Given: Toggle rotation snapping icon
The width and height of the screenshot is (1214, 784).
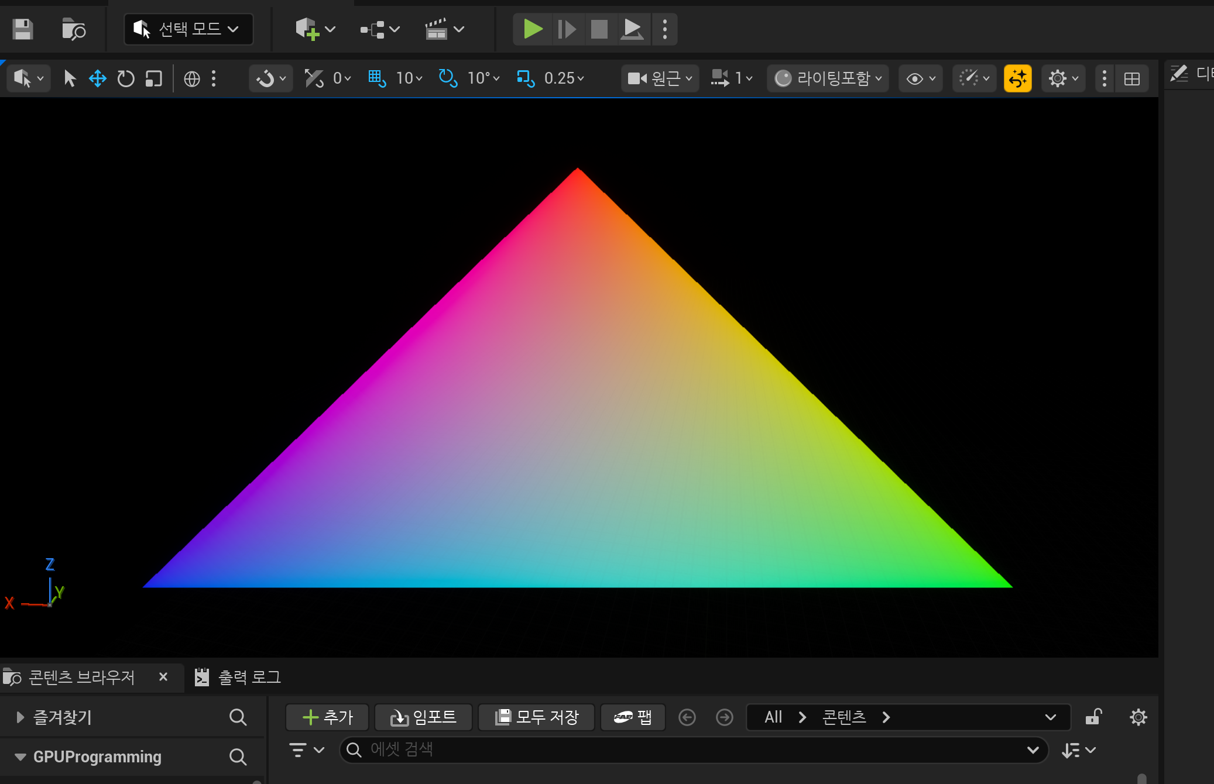Looking at the screenshot, I should pyautogui.click(x=448, y=78).
